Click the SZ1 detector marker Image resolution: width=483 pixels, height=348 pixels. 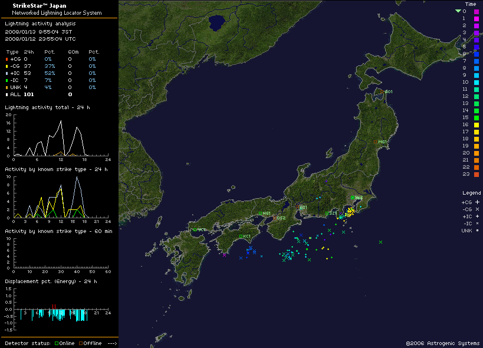[327, 214]
